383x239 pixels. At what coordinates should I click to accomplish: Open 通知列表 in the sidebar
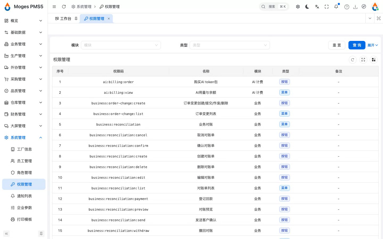point(24,196)
